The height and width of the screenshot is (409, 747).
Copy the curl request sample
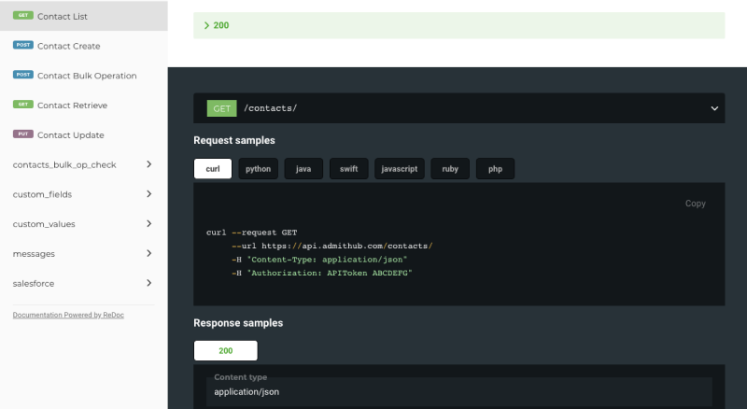tap(695, 204)
